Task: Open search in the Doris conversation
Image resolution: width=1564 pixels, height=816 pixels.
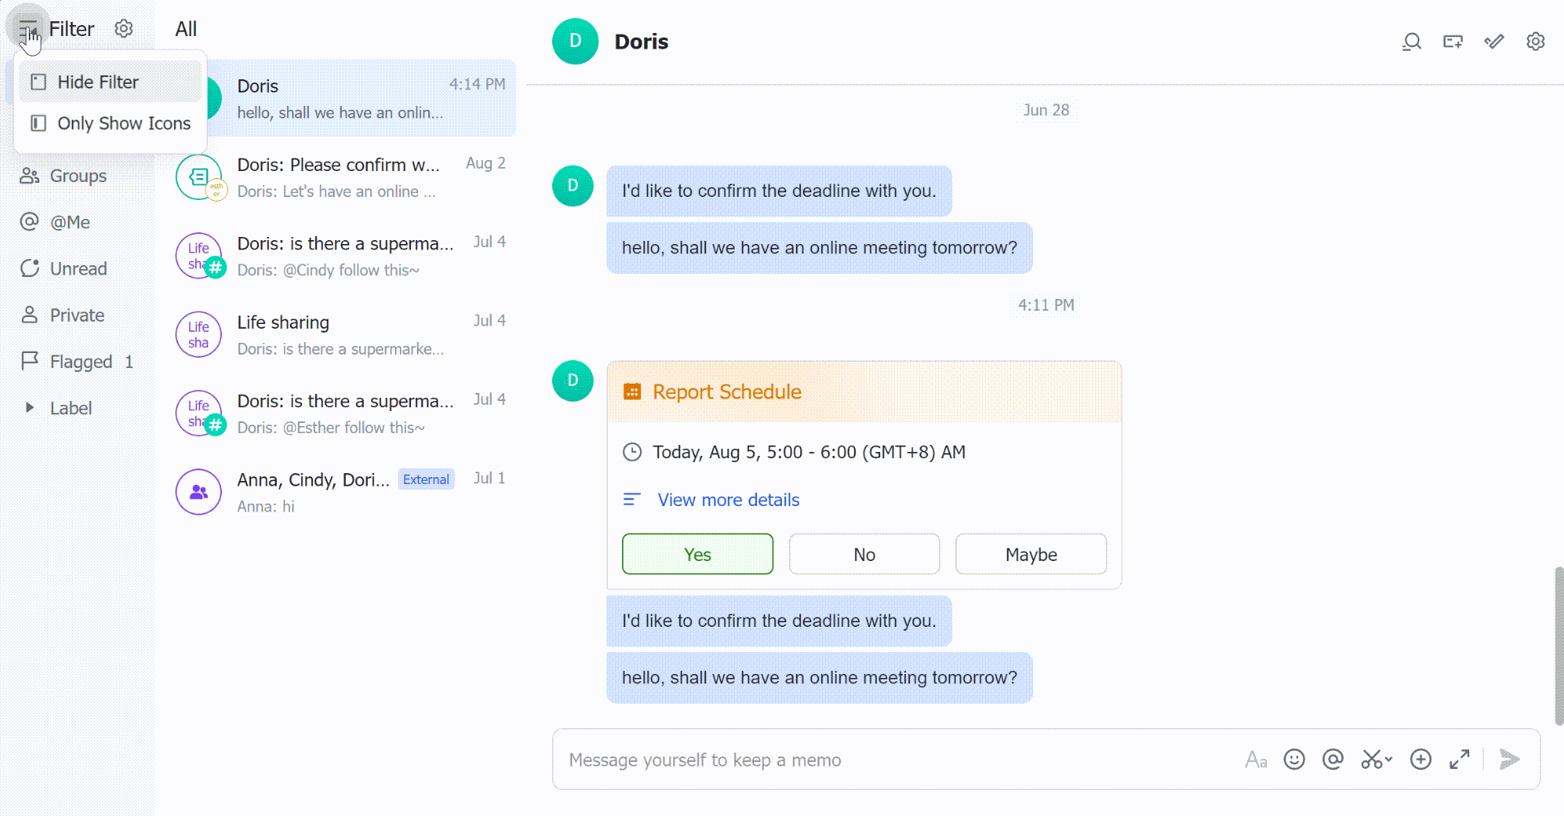Action: (1411, 42)
